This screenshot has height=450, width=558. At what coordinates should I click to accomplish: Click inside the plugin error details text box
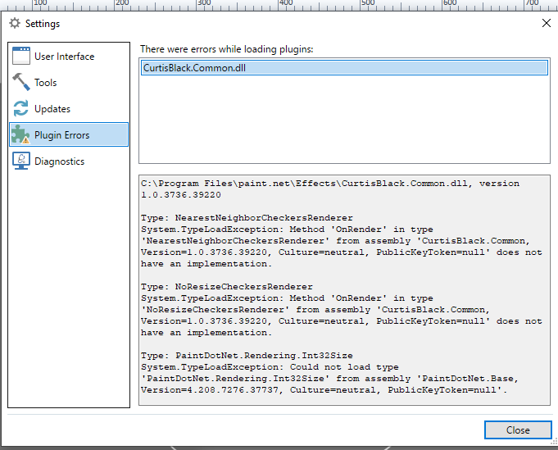pos(344,290)
